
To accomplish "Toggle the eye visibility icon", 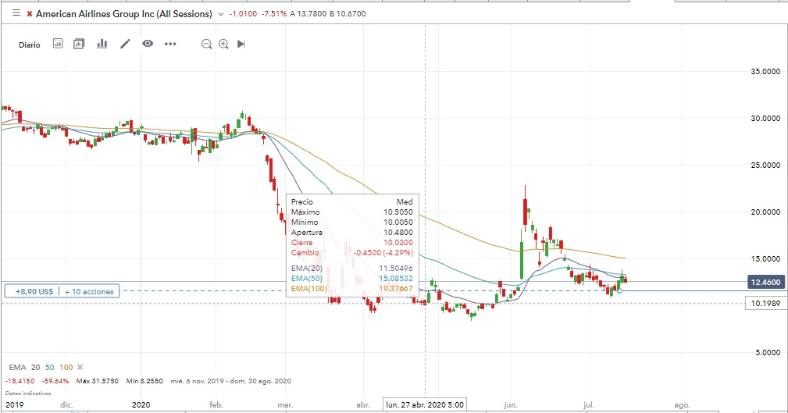I will point(148,44).
